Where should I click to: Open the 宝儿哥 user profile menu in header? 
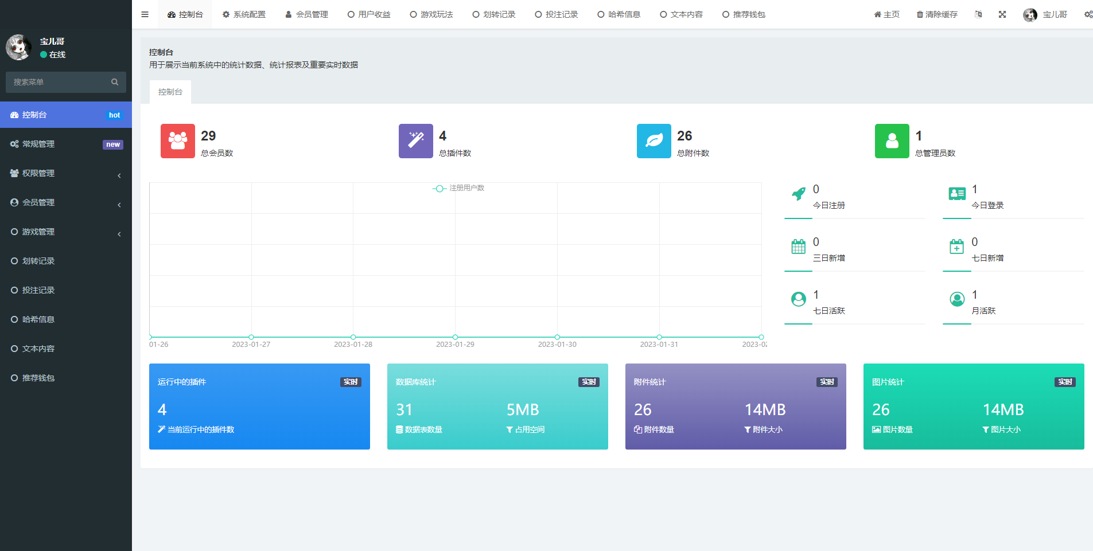click(x=1045, y=14)
